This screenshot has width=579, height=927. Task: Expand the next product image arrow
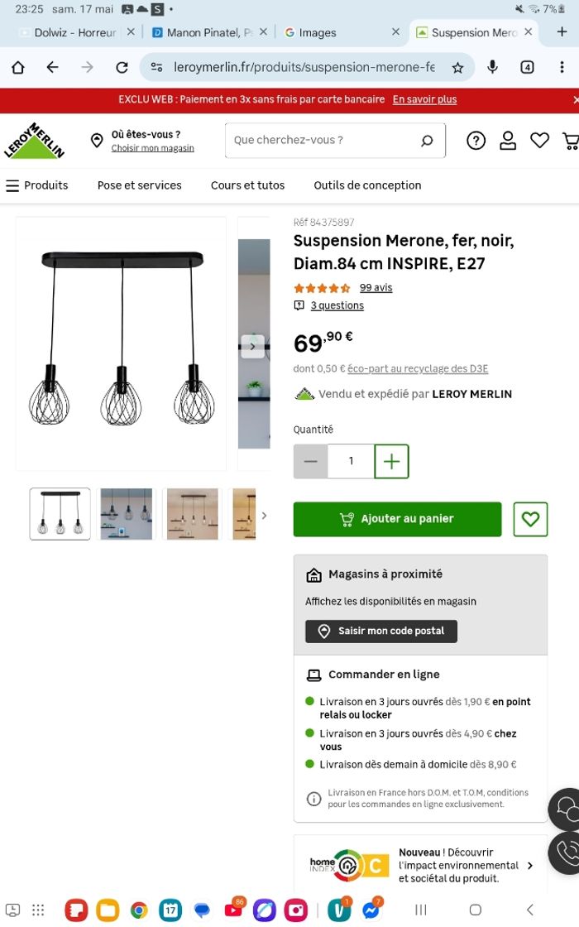coord(252,345)
